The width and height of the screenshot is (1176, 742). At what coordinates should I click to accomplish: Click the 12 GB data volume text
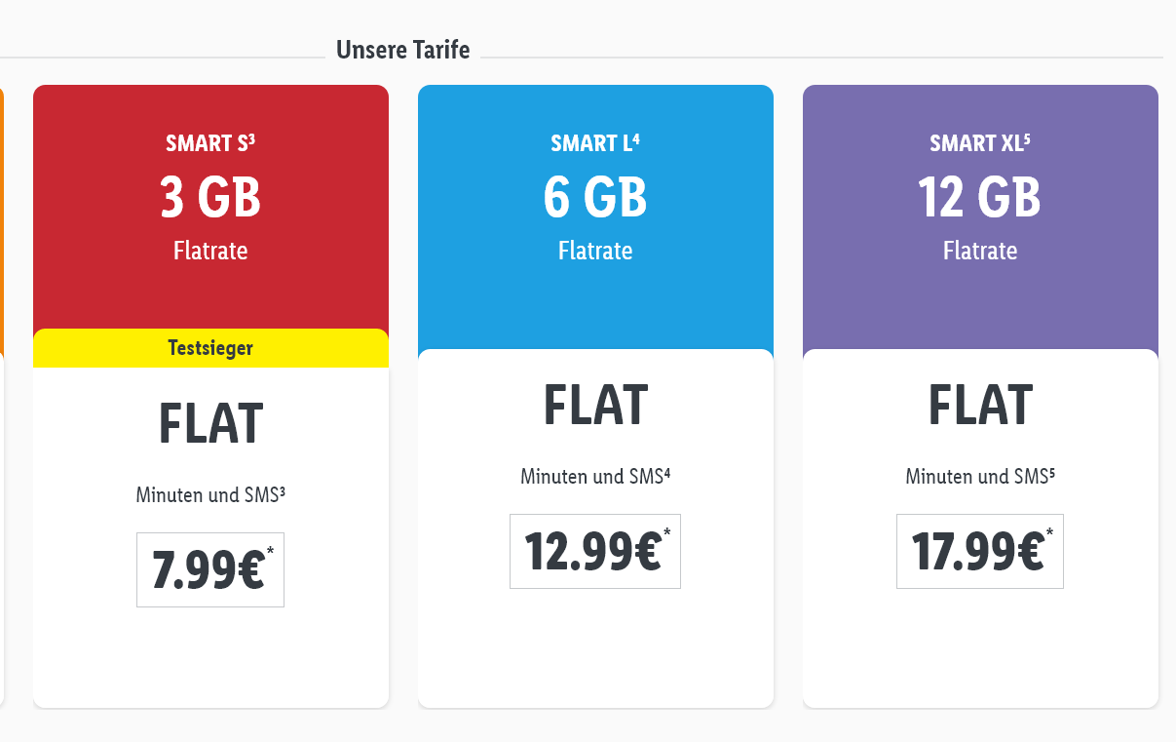980,197
